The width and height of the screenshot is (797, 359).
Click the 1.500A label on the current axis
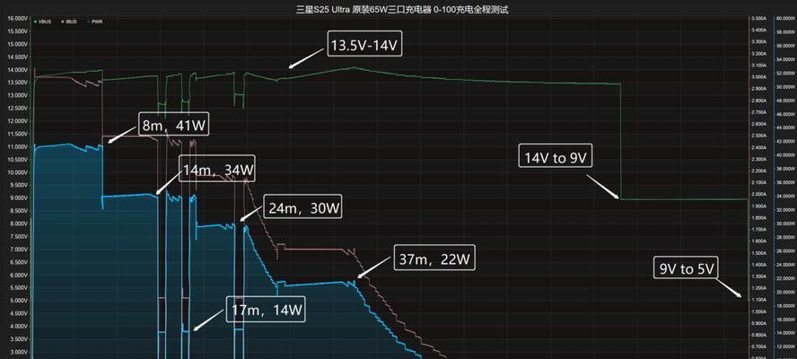pos(761,253)
